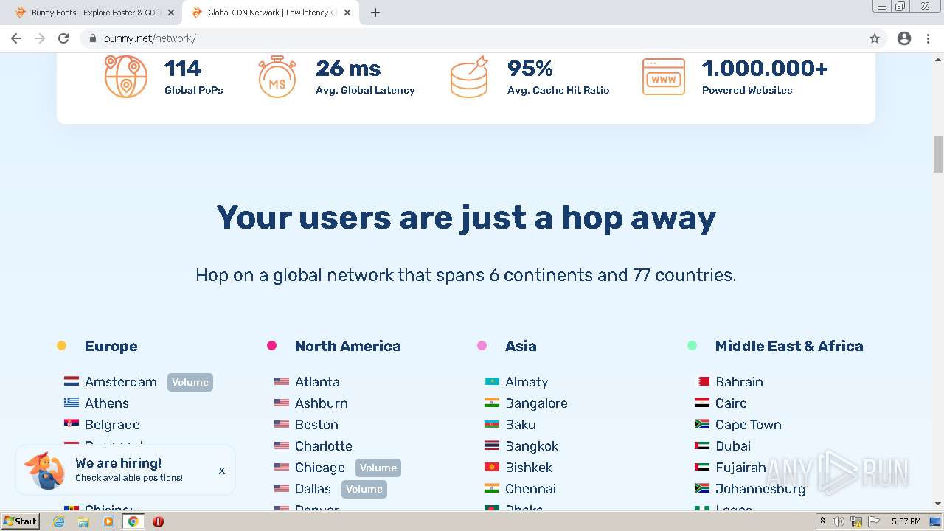Open the Chrome three-dot menu

928,38
